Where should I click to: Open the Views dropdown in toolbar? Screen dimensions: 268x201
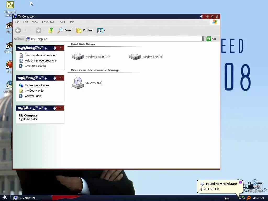click(x=101, y=31)
